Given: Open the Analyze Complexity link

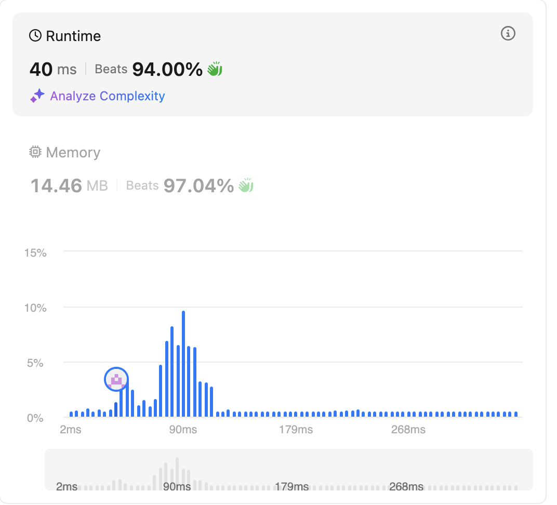Looking at the screenshot, I should pyautogui.click(x=107, y=96).
